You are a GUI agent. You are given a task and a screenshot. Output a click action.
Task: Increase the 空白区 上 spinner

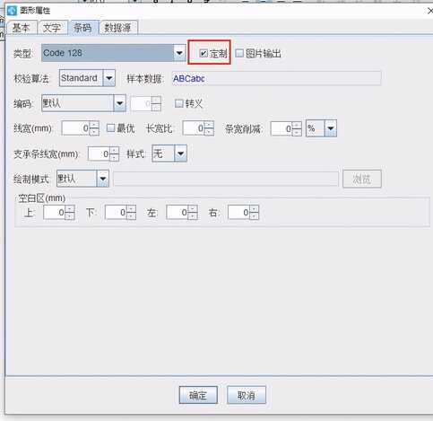click(70, 209)
